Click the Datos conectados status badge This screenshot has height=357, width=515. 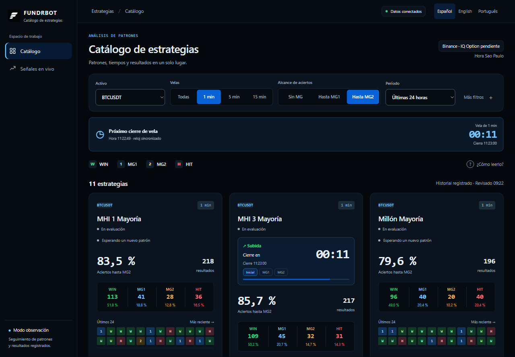click(x=404, y=11)
